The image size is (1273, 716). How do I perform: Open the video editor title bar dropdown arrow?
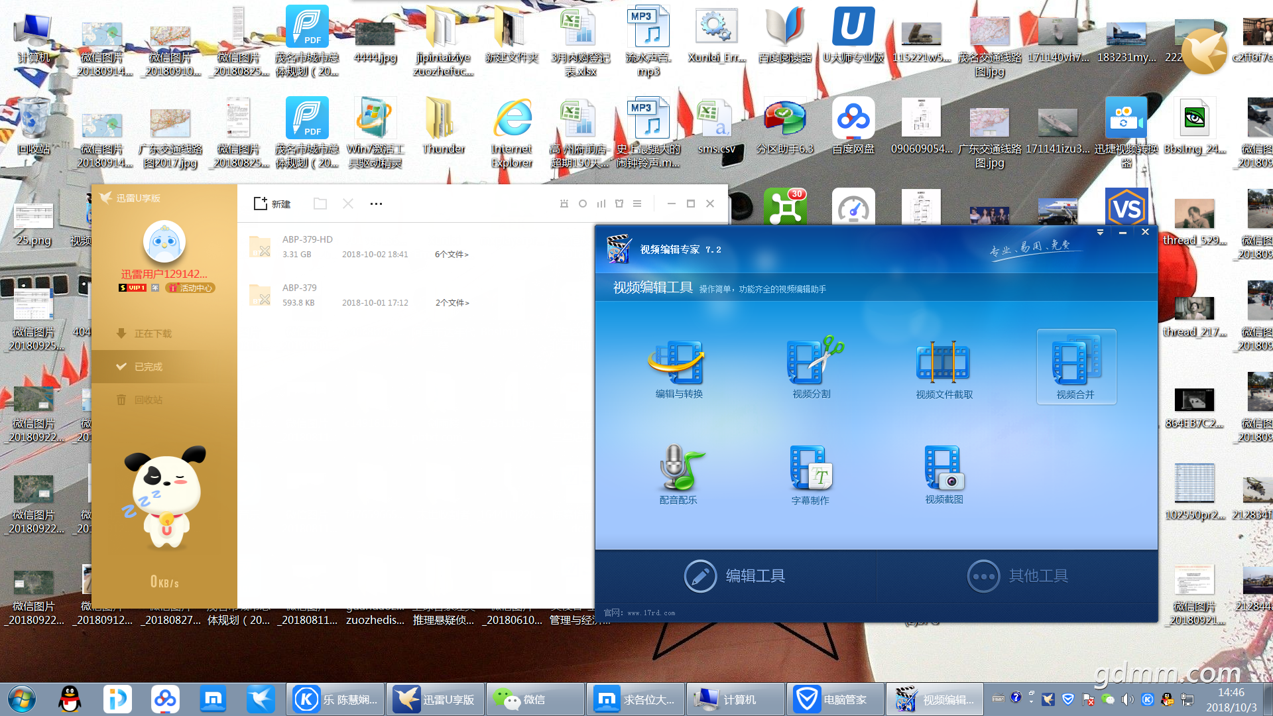point(1100,232)
